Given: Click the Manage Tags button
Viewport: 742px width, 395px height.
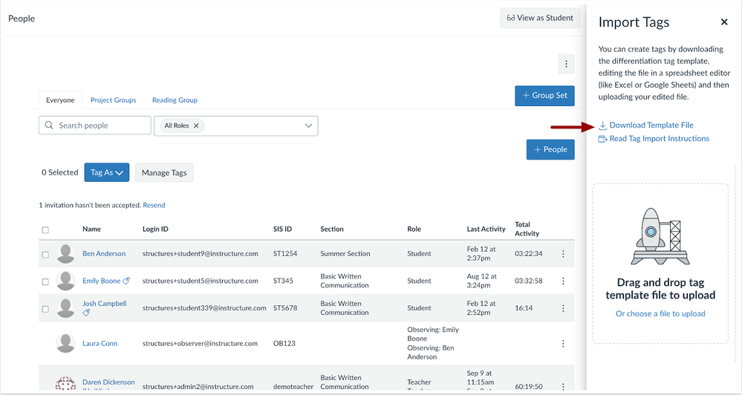Looking at the screenshot, I should point(164,173).
